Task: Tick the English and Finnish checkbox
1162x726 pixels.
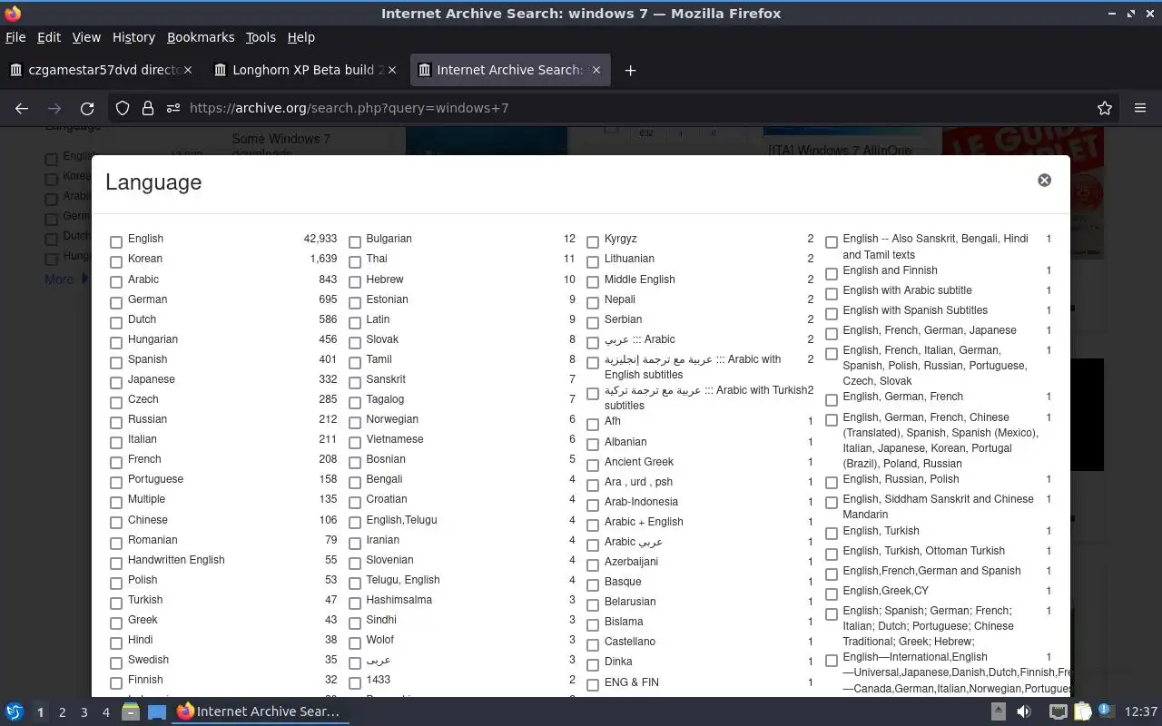Action: click(832, 273)
